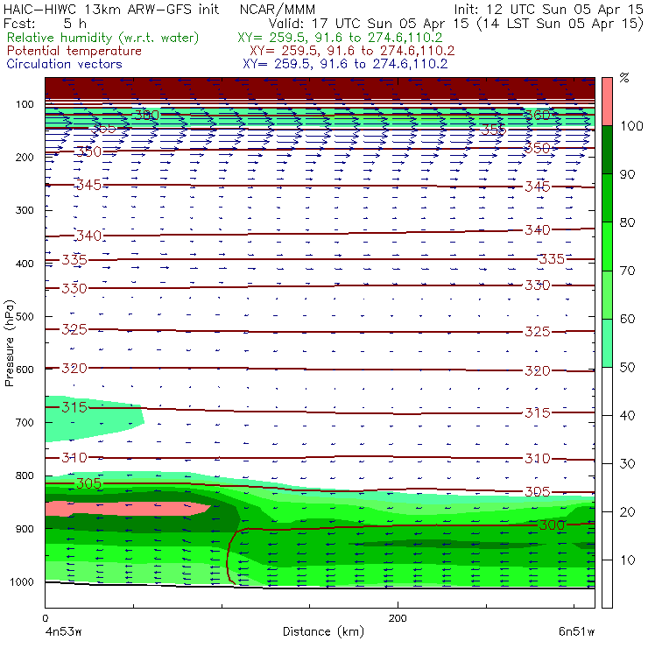Screen dimensions: 648x648
Task: Click the colorbar segment between 60 and 70
Action: [x=607, y=294]
